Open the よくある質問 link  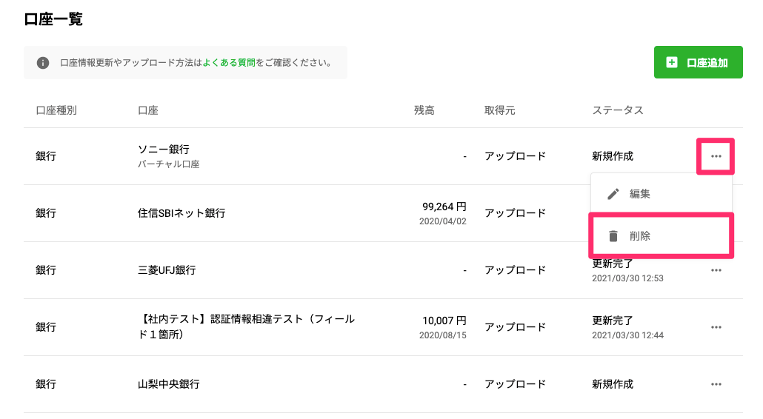coord(229,63)
